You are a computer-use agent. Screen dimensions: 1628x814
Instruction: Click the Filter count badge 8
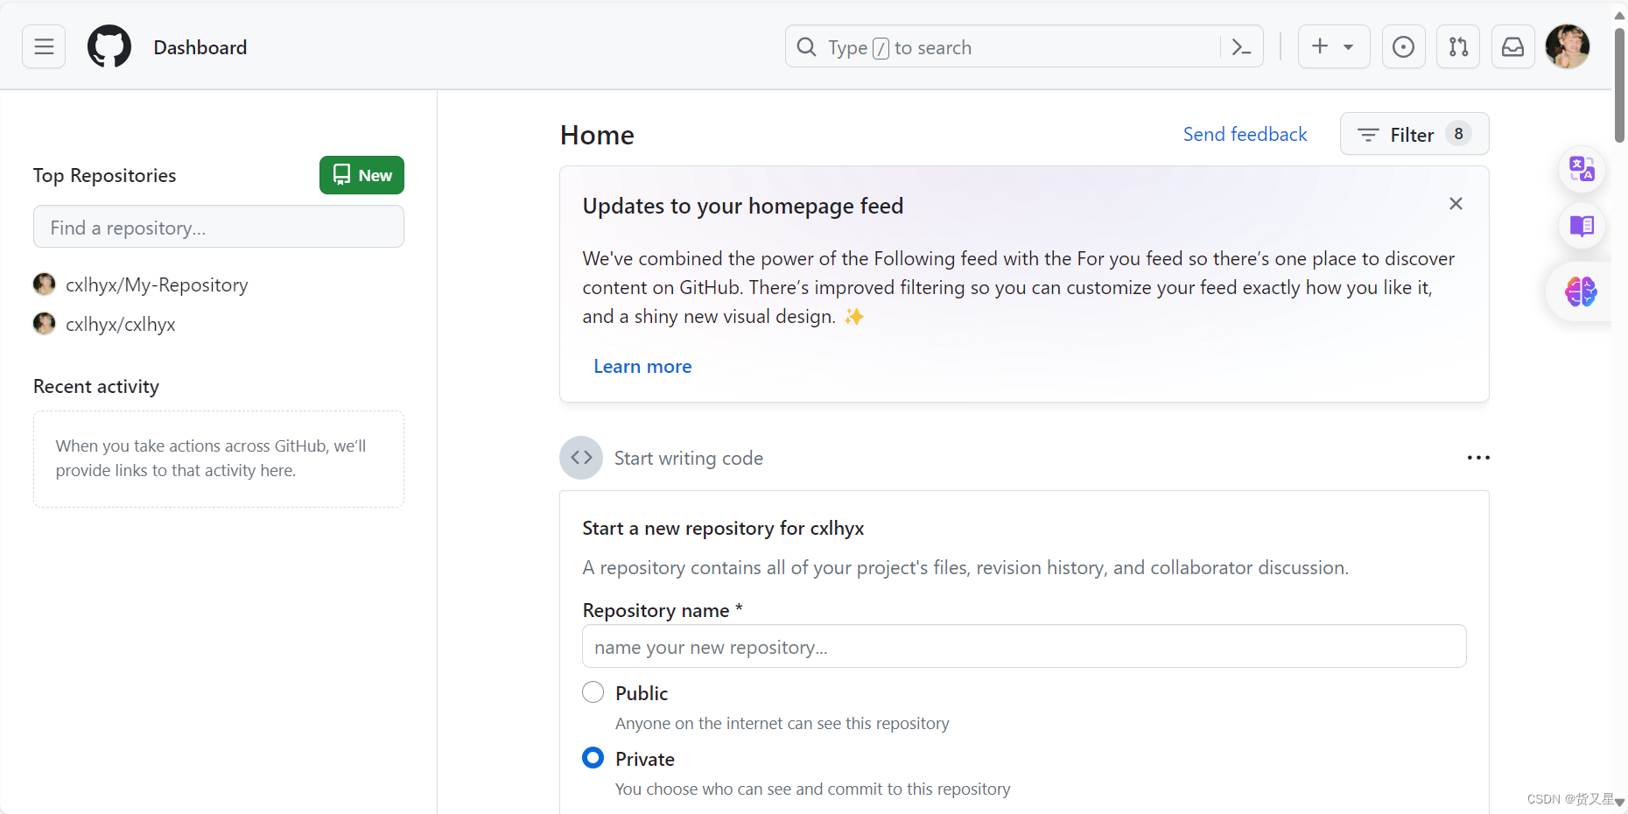point(1458,134)
